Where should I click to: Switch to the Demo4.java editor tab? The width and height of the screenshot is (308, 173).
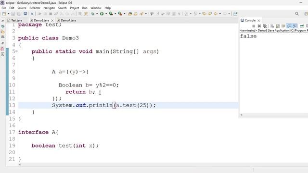[x=66, y=20]
